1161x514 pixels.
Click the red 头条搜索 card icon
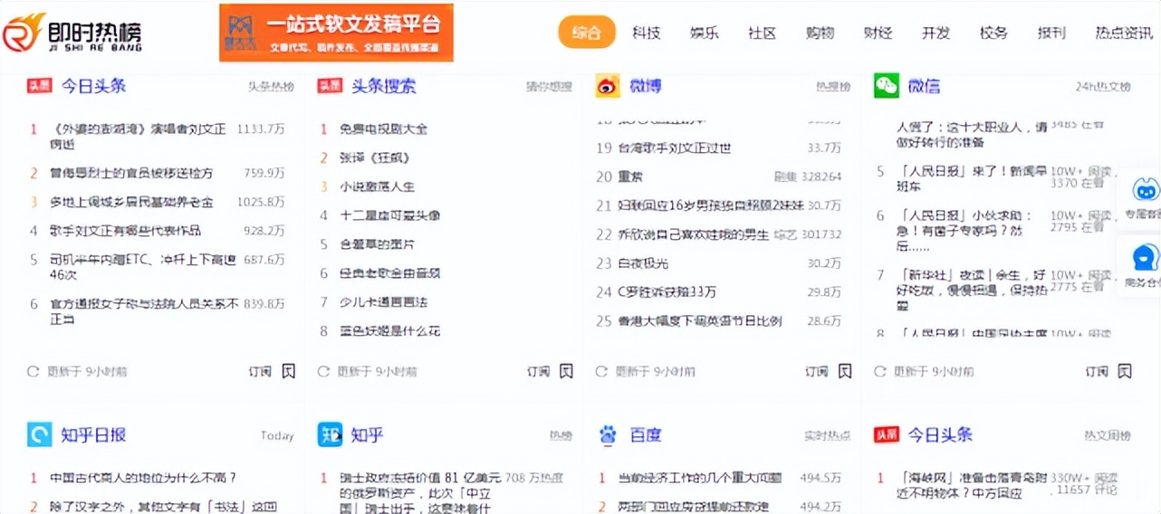(330, 86)
